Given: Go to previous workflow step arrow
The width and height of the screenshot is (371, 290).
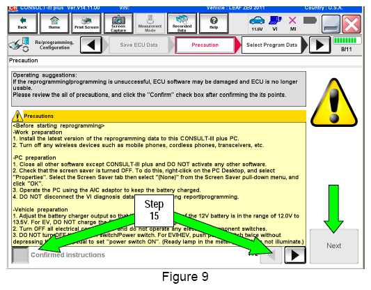Looking at the screenshot, I should 91,45.
